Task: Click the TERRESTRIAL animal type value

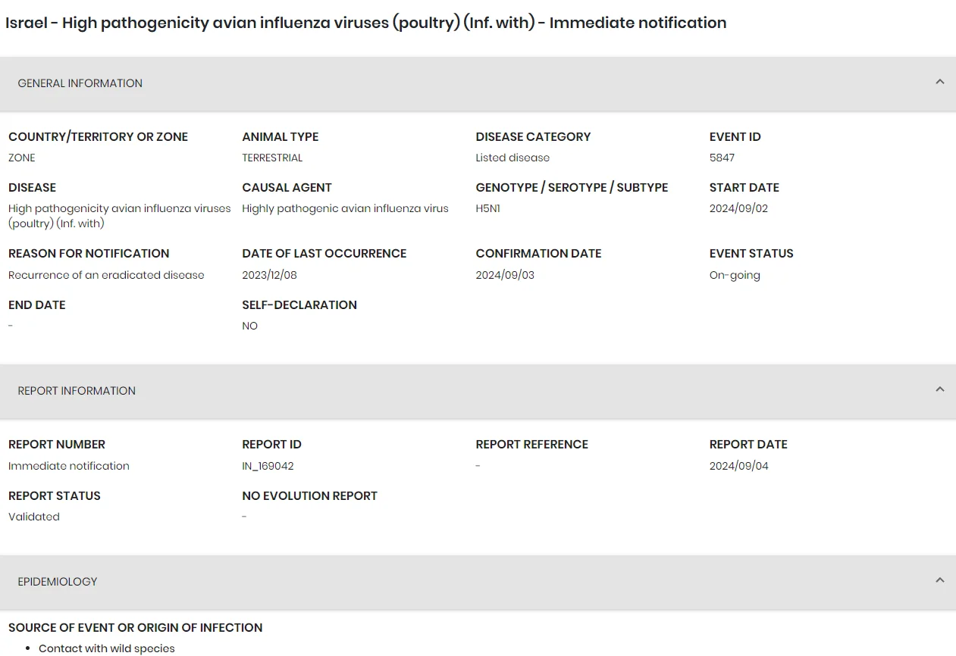Action: (x=272, y=158)
